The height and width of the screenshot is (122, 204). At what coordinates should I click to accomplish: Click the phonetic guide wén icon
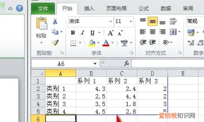click(x=124, y=43)
